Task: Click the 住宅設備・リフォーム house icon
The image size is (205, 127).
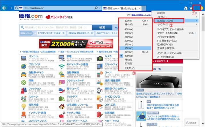Action: pyautogui.click(x=62, y=107)
